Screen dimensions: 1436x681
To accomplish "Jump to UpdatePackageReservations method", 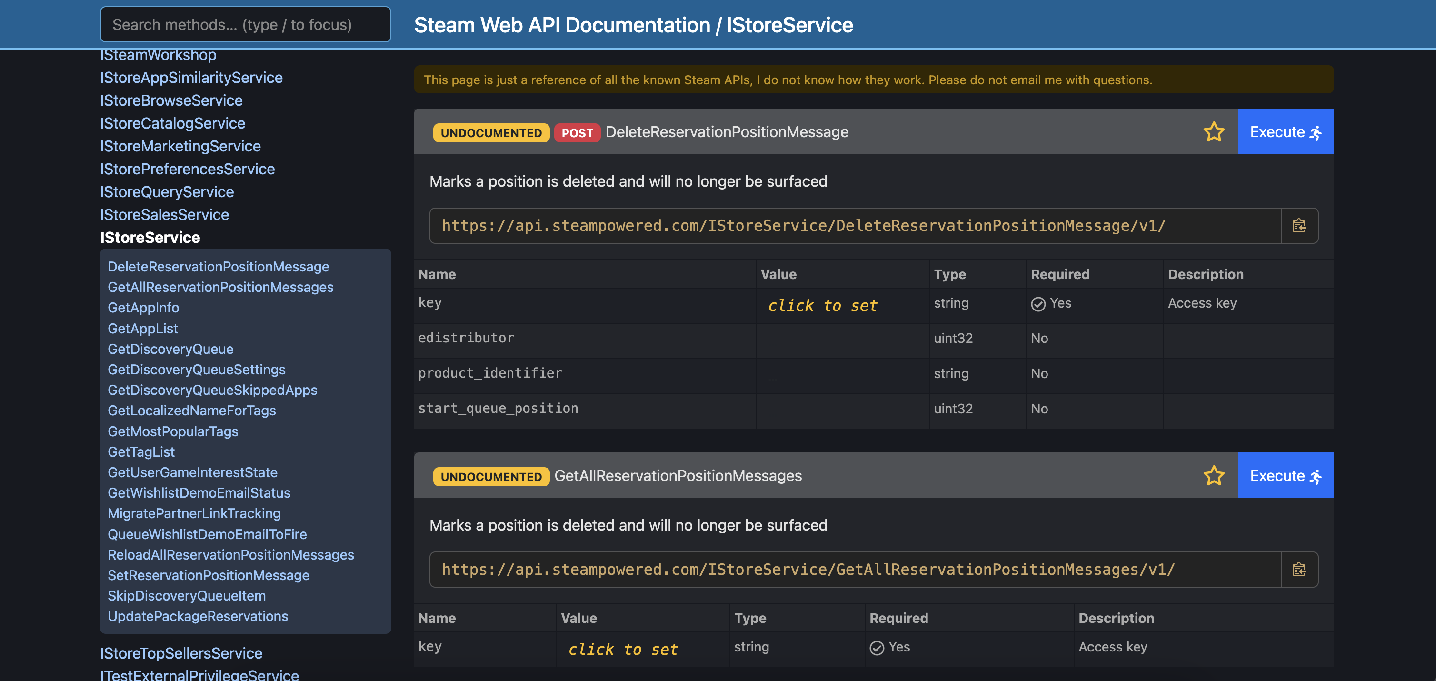I will 198,616.
